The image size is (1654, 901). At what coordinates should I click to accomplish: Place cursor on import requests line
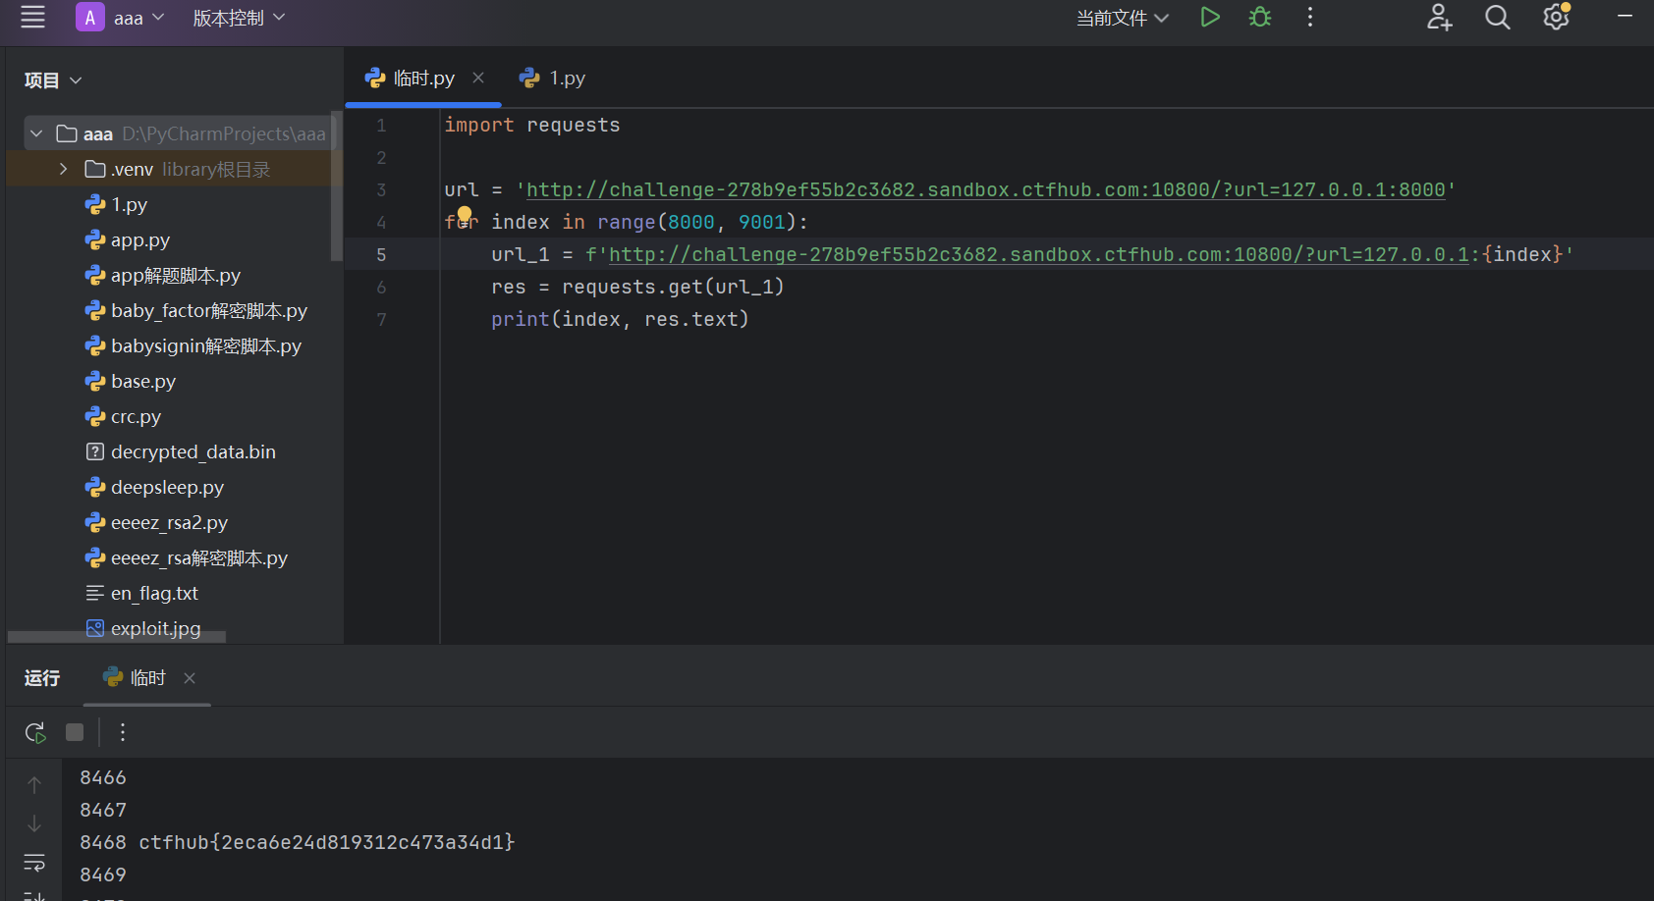click(x=532, y=125)
